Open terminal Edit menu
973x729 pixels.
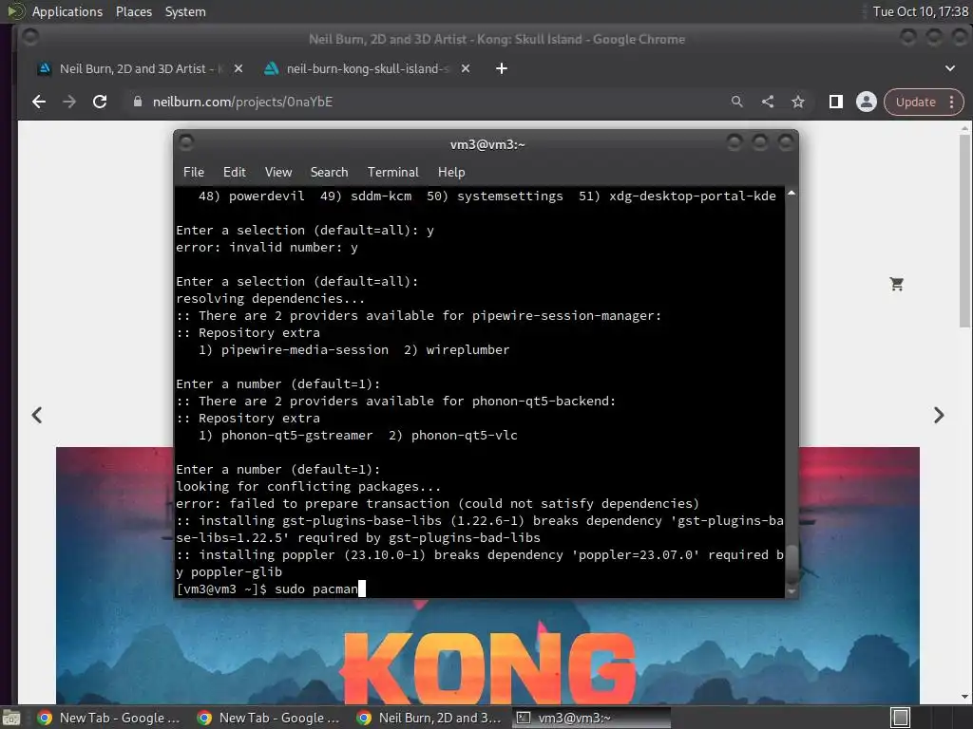234,173
